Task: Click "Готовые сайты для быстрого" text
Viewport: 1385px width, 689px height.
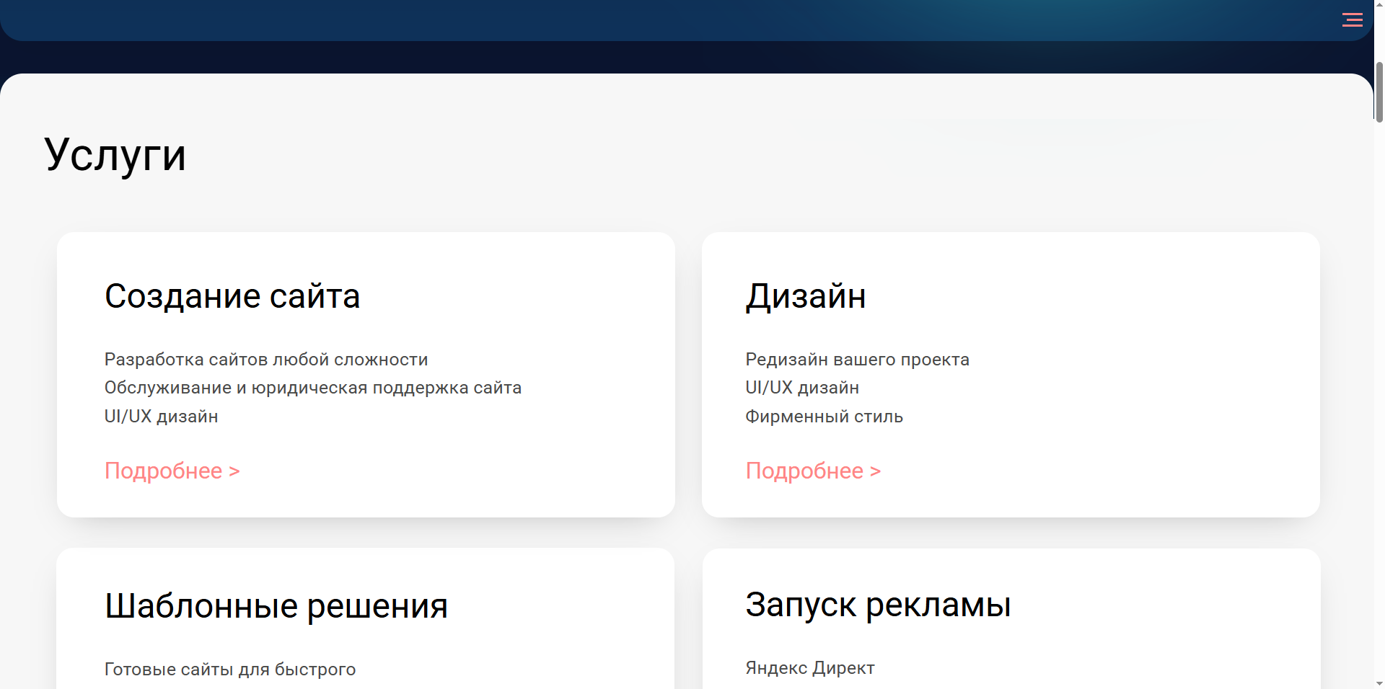Action: (230, 669)
